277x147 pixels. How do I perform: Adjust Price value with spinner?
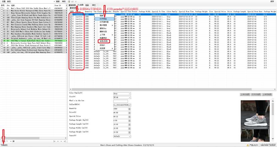click(x=129, y=113)
